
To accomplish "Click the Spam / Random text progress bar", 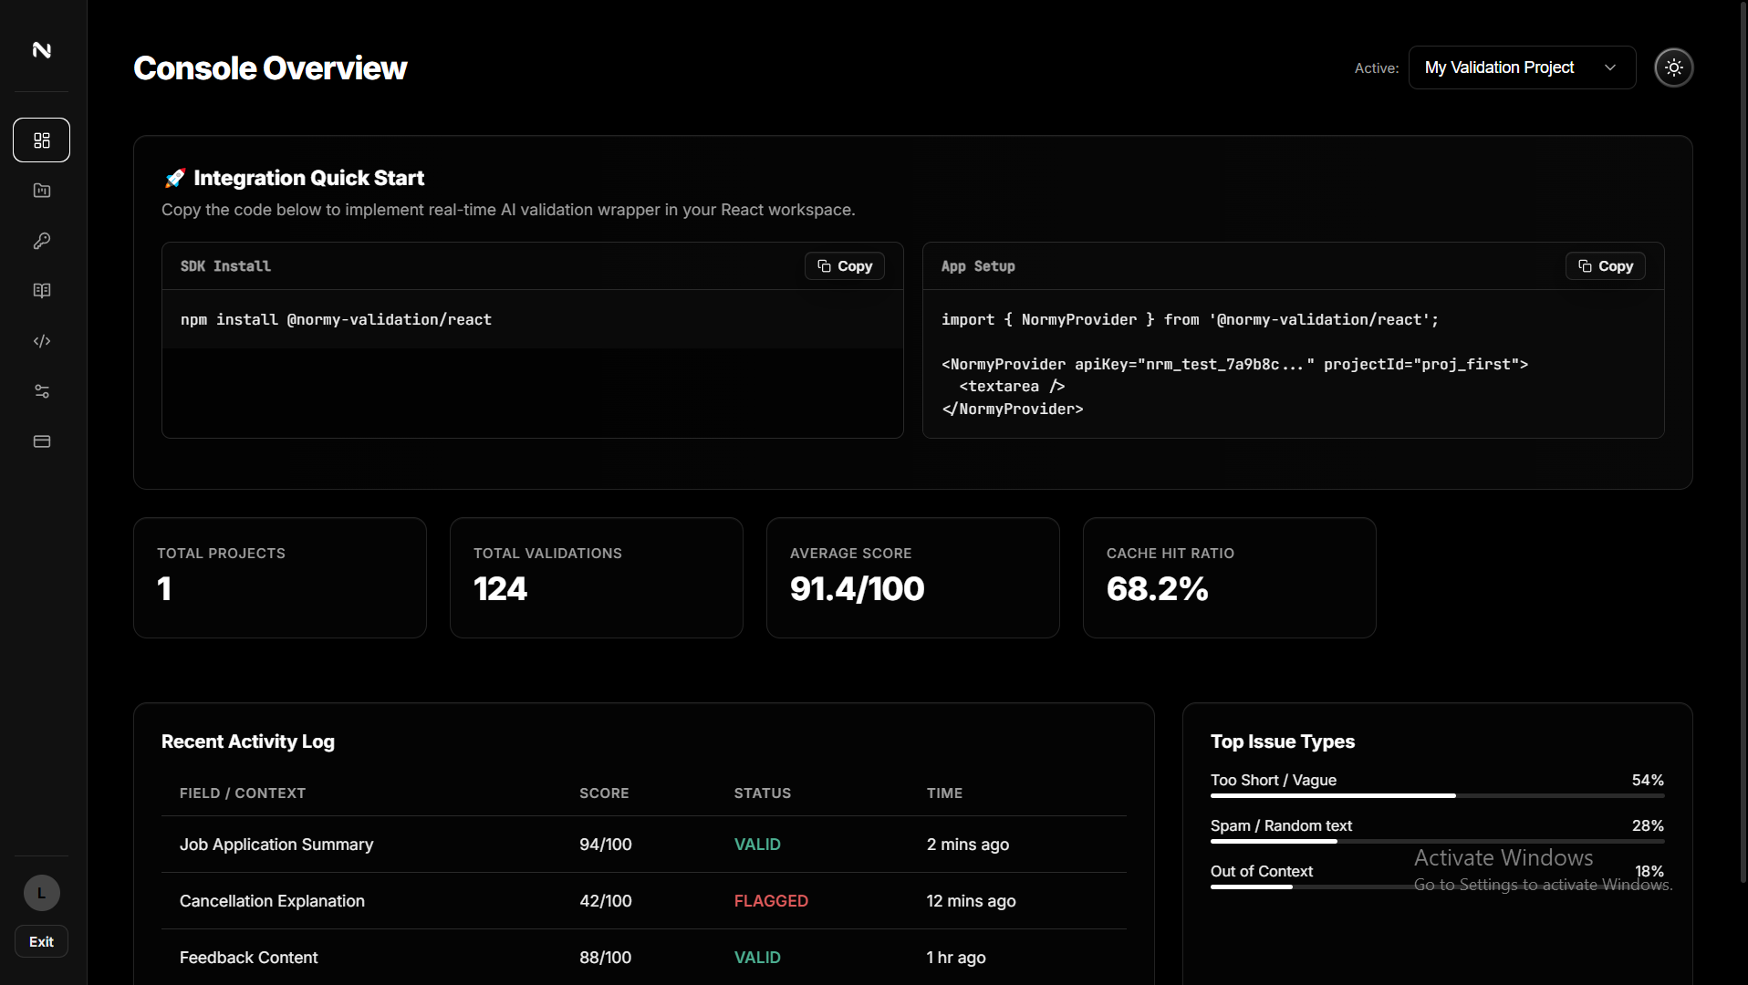I will tap(1437, 842).
